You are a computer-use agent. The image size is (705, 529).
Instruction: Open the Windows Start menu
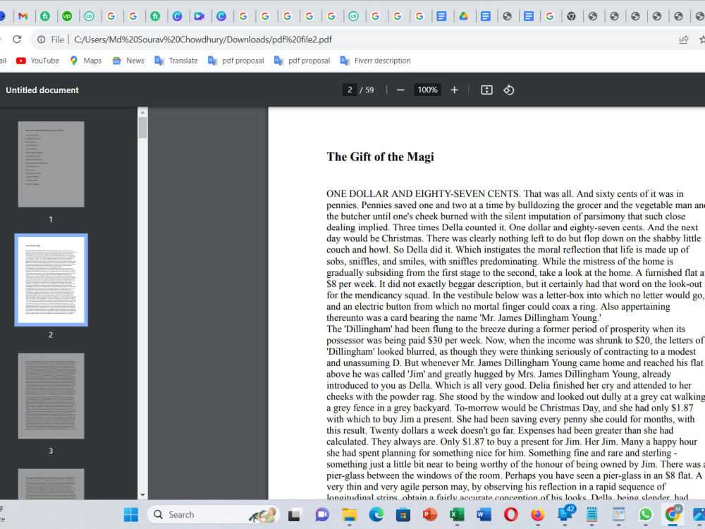coord(131,515)
